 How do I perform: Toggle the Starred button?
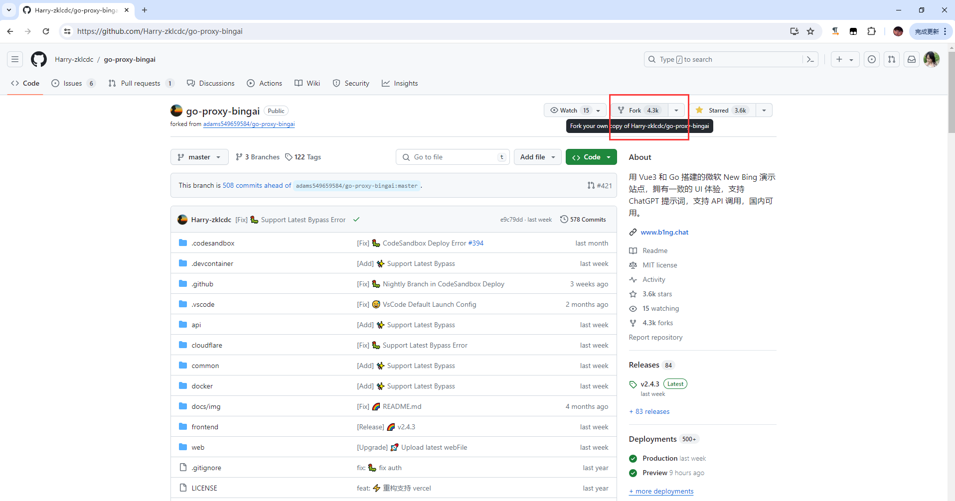tap(723, 110)
